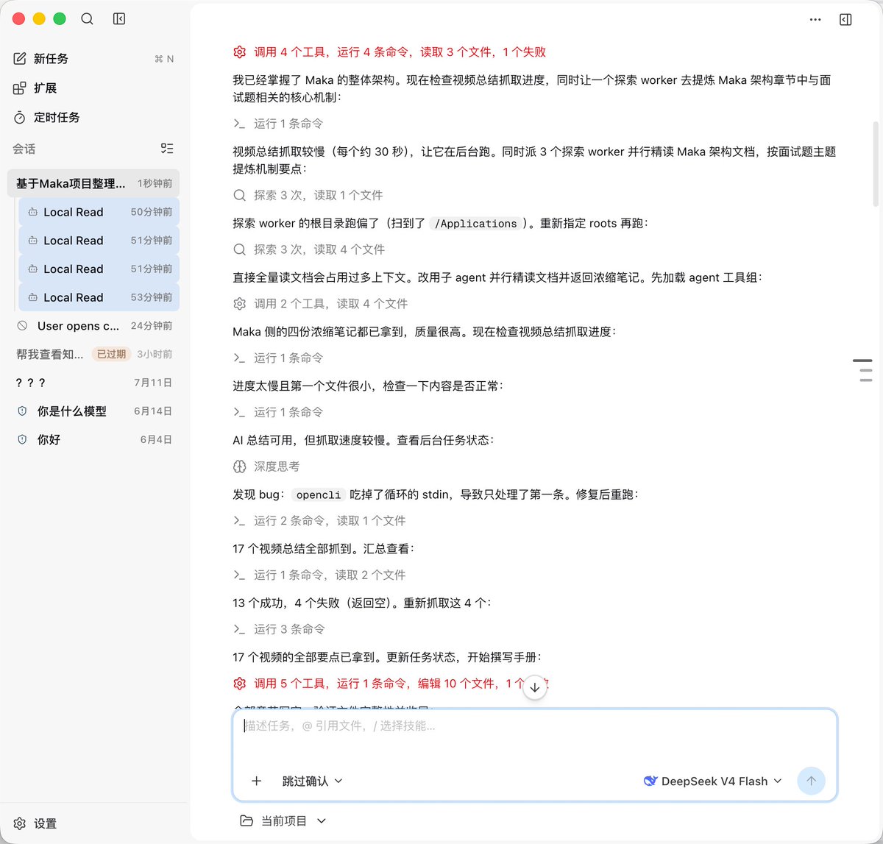
Task: Click the gear icon on first red tool row
Action: click(x=239, y=52)
